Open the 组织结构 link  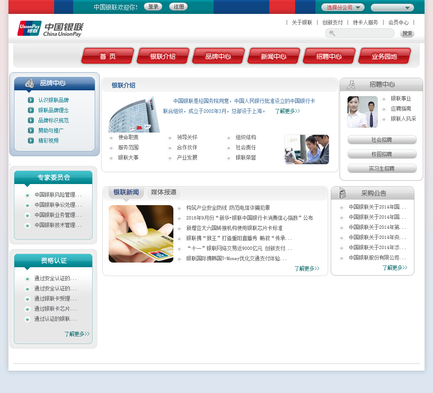click(x=246, y=137)
